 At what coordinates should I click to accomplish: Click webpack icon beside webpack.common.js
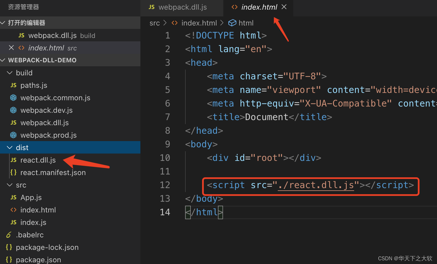(13, 98)
